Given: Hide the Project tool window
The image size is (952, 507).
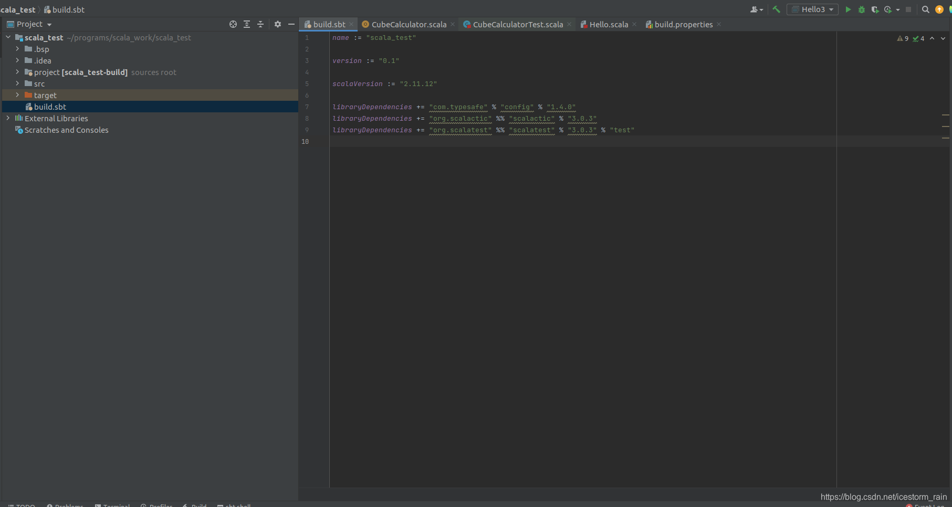Looking at the screenshot, I should [291, 24].
